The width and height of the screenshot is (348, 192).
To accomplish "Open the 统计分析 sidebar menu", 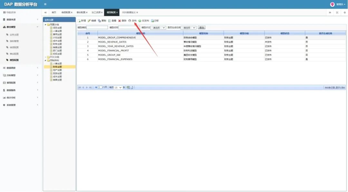I will click(21, 98).
